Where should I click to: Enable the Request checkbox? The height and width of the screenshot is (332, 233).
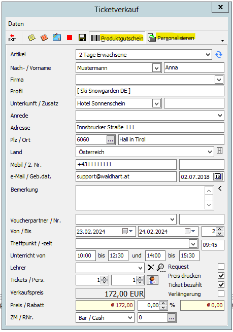coord(221,267)
